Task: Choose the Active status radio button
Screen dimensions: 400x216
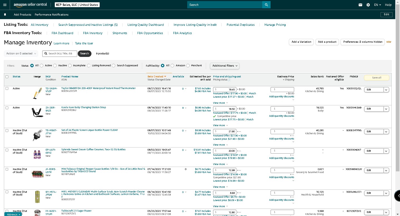Action: click(x=42, y=66)
